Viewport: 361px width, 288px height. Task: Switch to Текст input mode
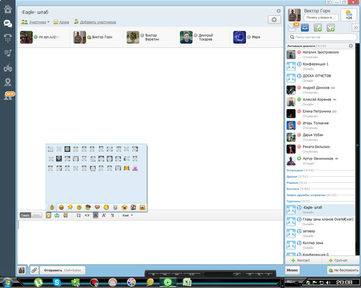click(x=25, y=215)
